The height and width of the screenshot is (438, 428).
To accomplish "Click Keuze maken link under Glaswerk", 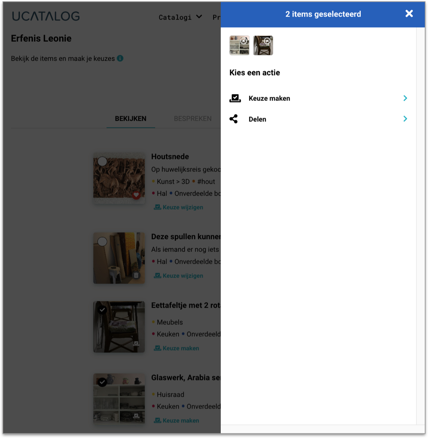I will coord(177,421).
